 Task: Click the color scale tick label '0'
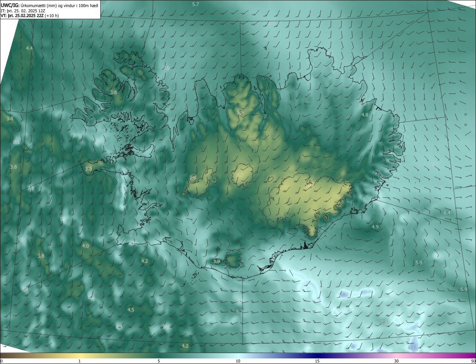[x=1, y=361]
